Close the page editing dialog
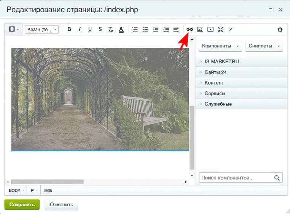Viewport: 290px width, 215px height. pyautogui.click(x=280, y=9)
